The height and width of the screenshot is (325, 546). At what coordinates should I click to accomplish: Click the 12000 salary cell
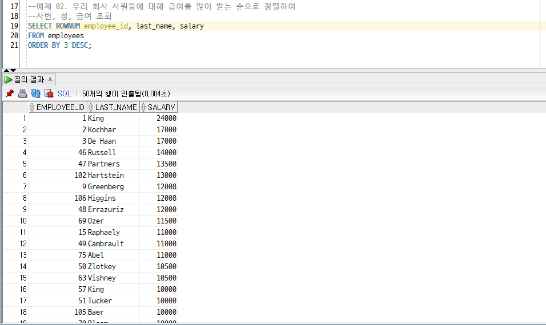[x=158, y=210]
